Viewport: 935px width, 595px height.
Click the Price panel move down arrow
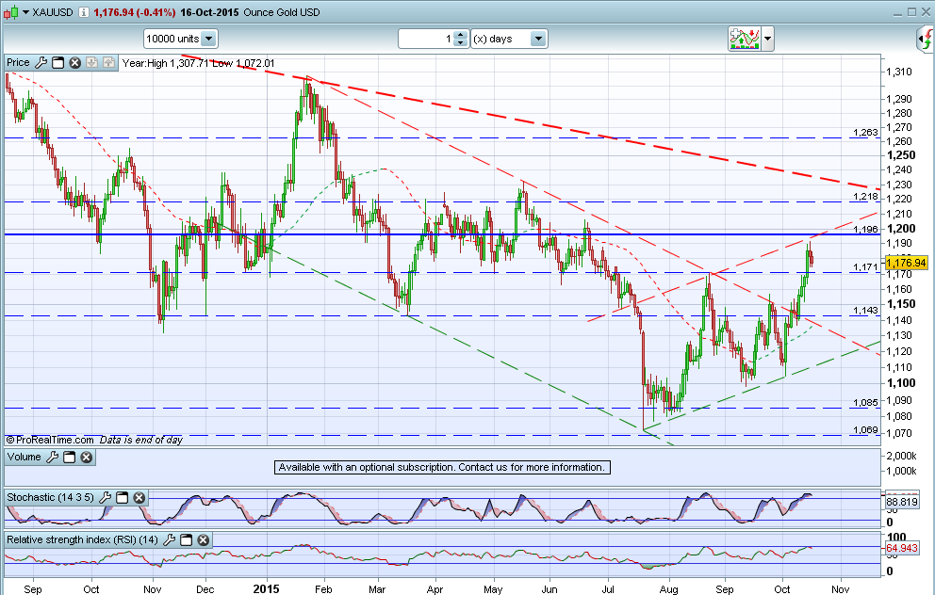(x=91, y=62)
